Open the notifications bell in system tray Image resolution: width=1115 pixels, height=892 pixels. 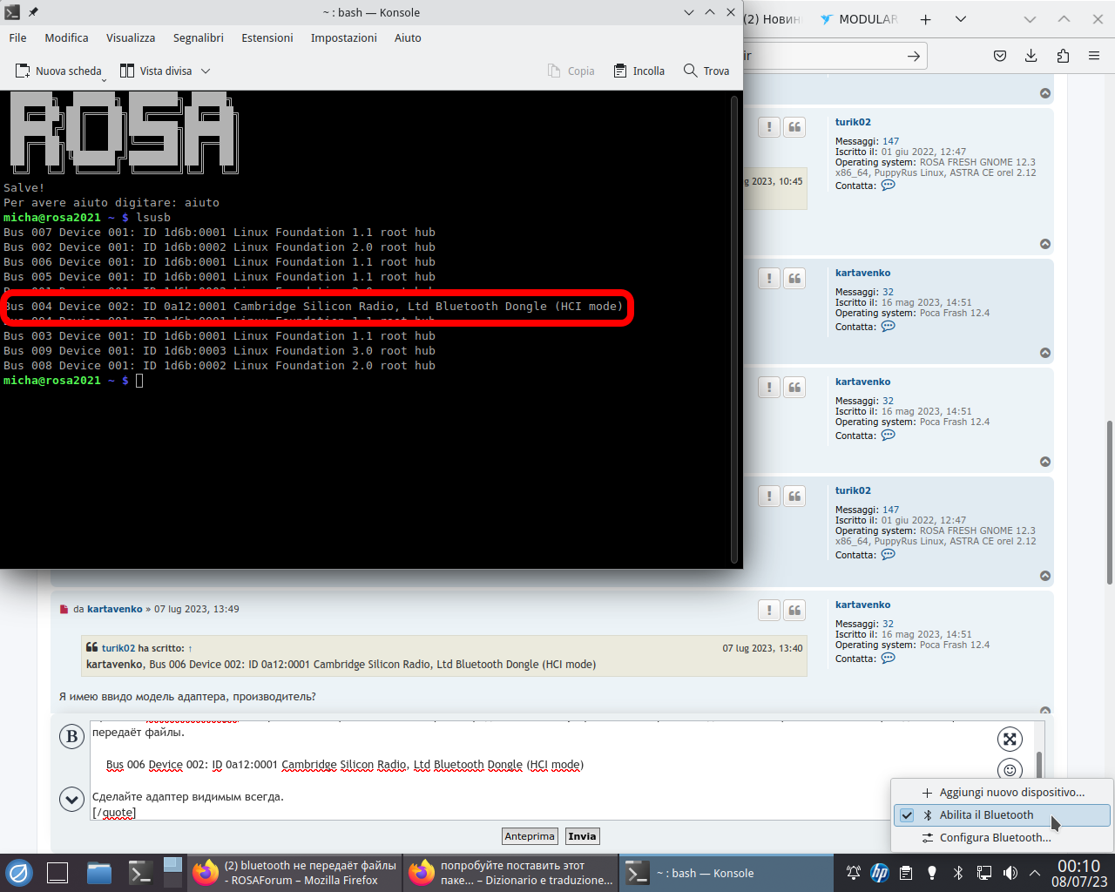click(x=854, y=873)
